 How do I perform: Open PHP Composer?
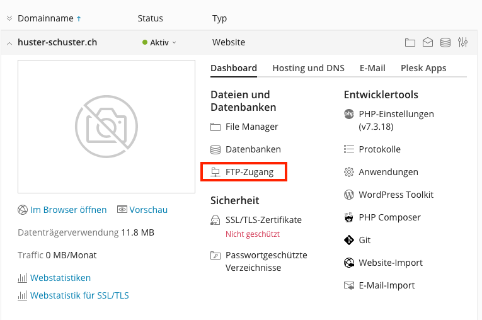[389, 217]
